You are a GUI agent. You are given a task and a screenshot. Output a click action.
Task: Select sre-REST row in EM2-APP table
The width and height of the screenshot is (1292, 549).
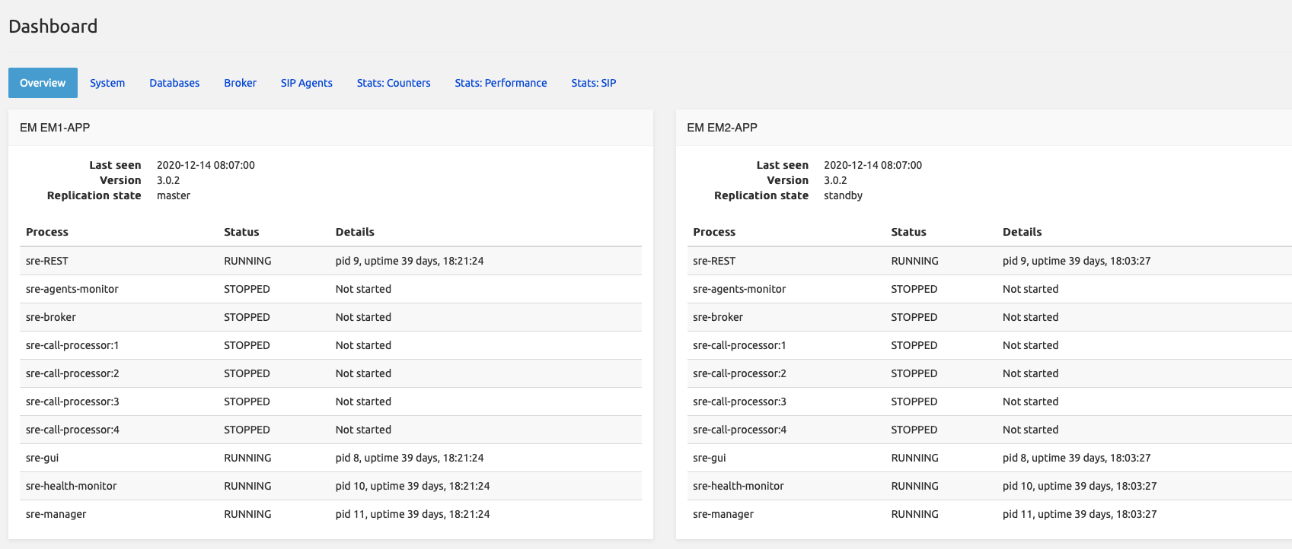[989, 261]
